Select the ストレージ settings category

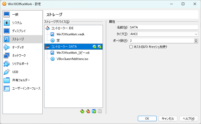pyautogui.click(x=23, y=39)
